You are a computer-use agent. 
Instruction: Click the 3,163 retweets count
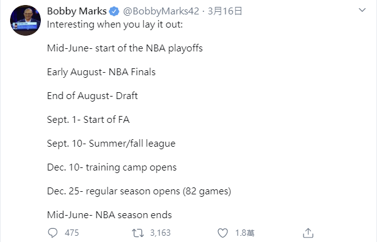[x=160, y=233]
